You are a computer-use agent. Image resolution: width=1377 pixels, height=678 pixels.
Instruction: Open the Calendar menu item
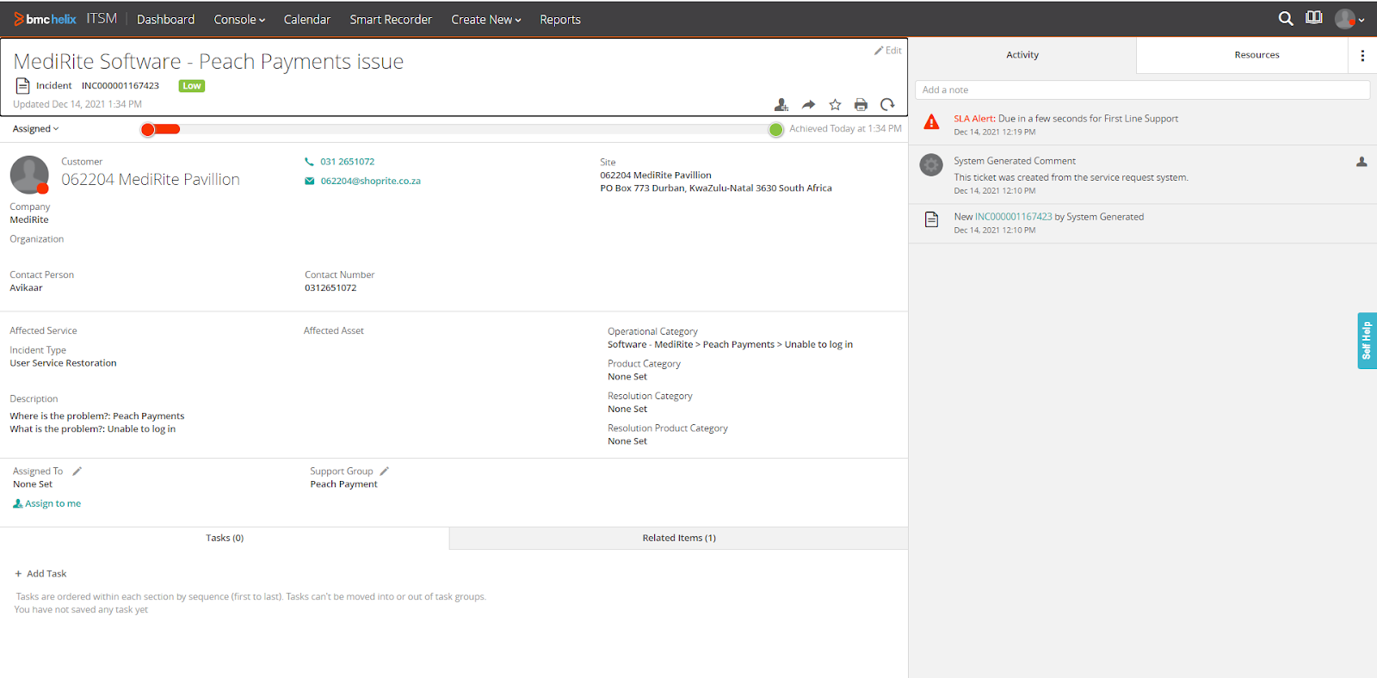tap(307, 19)
